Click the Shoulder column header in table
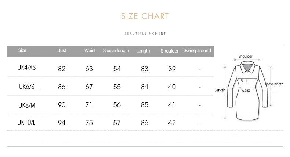290x157 pixels. coord(170,51)
